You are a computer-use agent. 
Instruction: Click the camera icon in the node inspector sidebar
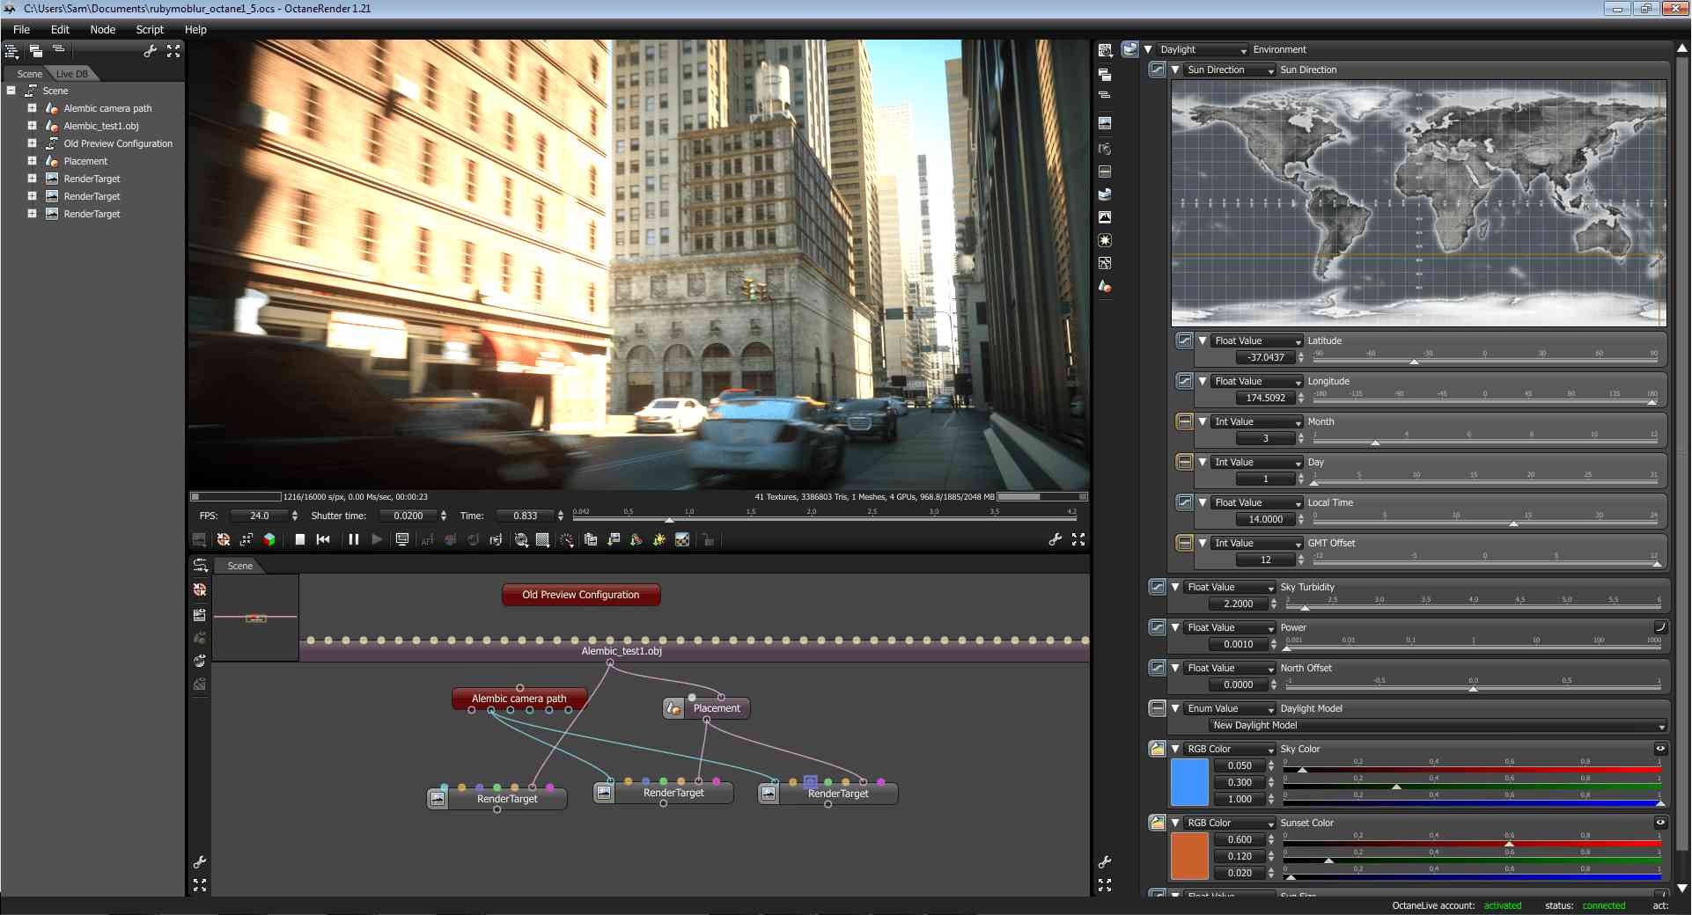click(x=1105, y=148)
